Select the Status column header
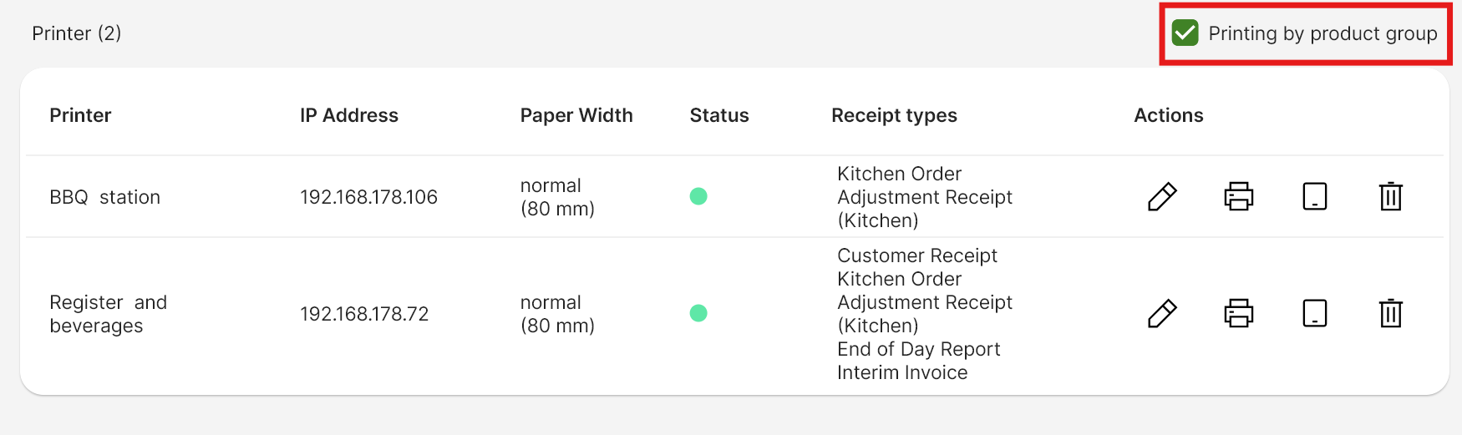Screen dimensions: 1462x435 tap(719, 115)
